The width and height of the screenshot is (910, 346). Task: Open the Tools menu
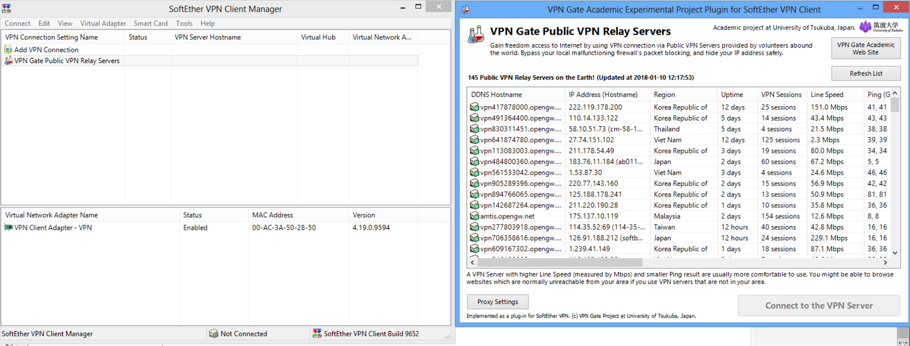pyautogui.click(x=184, y=23)
